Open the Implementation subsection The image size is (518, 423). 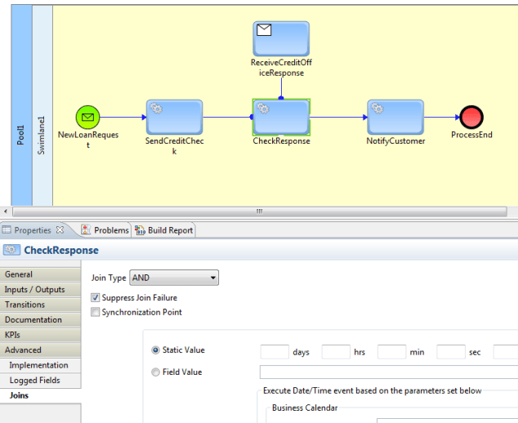(x=40, y=365)
